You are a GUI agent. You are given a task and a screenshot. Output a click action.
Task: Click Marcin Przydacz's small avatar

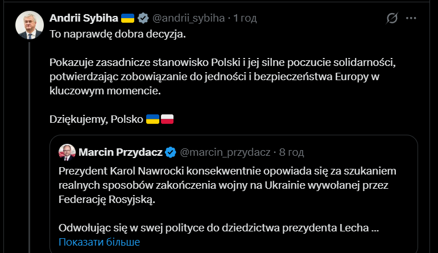point(68,152)
